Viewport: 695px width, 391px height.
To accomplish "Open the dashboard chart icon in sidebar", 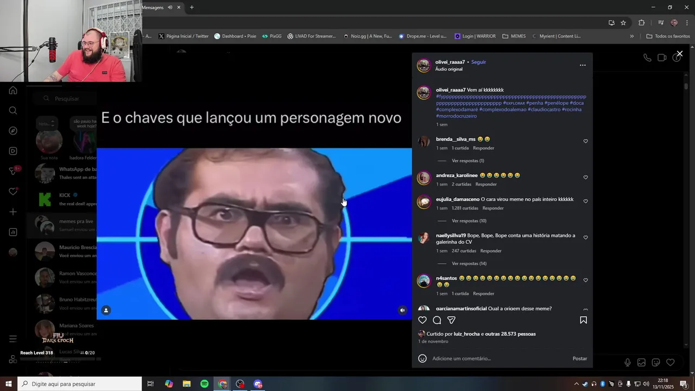I will (x=13, y=232).
